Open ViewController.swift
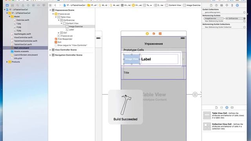Image resolution: width=251 pixels, height=141 pixels. 23,38
